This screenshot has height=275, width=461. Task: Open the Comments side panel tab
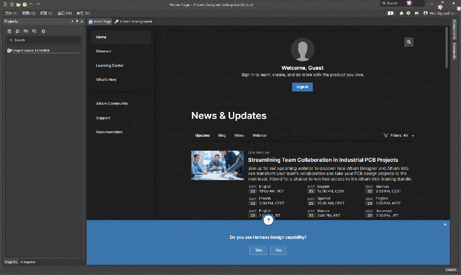click(454, 50)
